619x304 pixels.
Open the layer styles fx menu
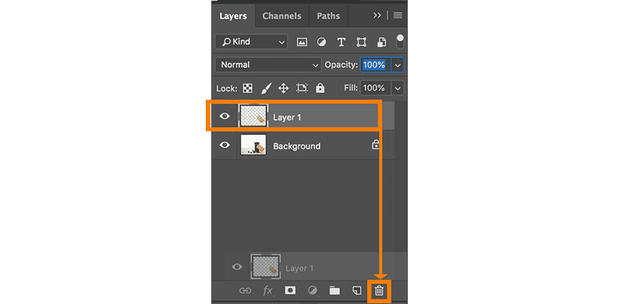(268, 290)
